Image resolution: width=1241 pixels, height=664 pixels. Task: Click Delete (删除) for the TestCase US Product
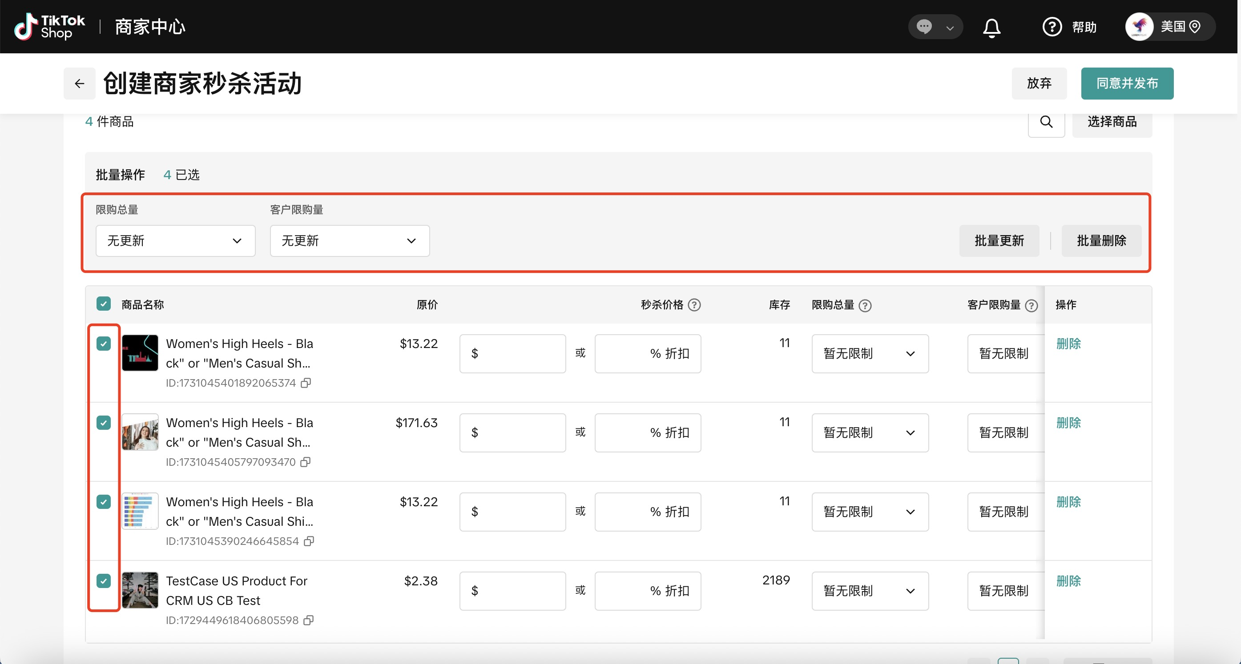pyautogui.click(x=1068, y=581)
